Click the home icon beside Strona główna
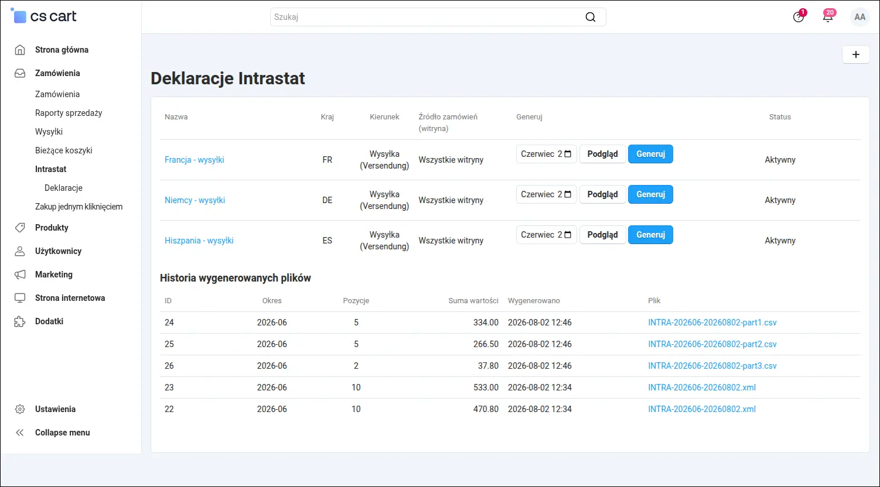This screenshot has height=487, width=880. click(20, 50)
